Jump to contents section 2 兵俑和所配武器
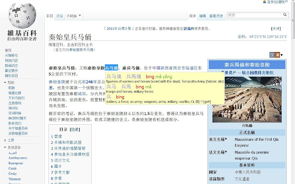The height and width of the screenshot is (184, 295). [x=66, y=143]
